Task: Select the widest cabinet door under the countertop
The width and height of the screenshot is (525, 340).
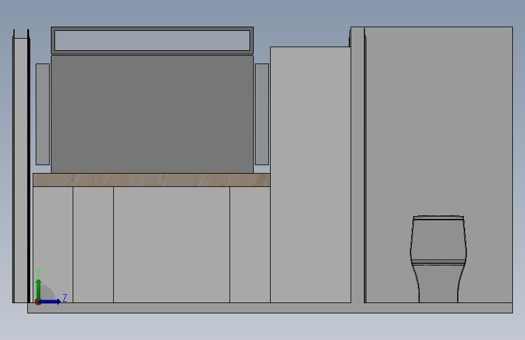Action: click(171, 244)
